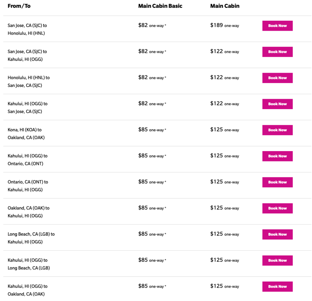Image resolution: width=312 pixels, height=301 pixels.
Task: Click $125 fare for Long Beach to Kahului
Action: click(x=217, y=234)
